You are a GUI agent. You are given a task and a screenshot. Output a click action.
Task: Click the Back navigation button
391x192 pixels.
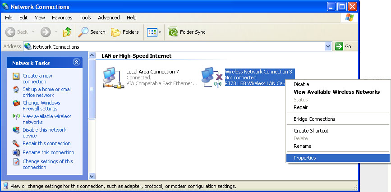[x=17, y=32]
